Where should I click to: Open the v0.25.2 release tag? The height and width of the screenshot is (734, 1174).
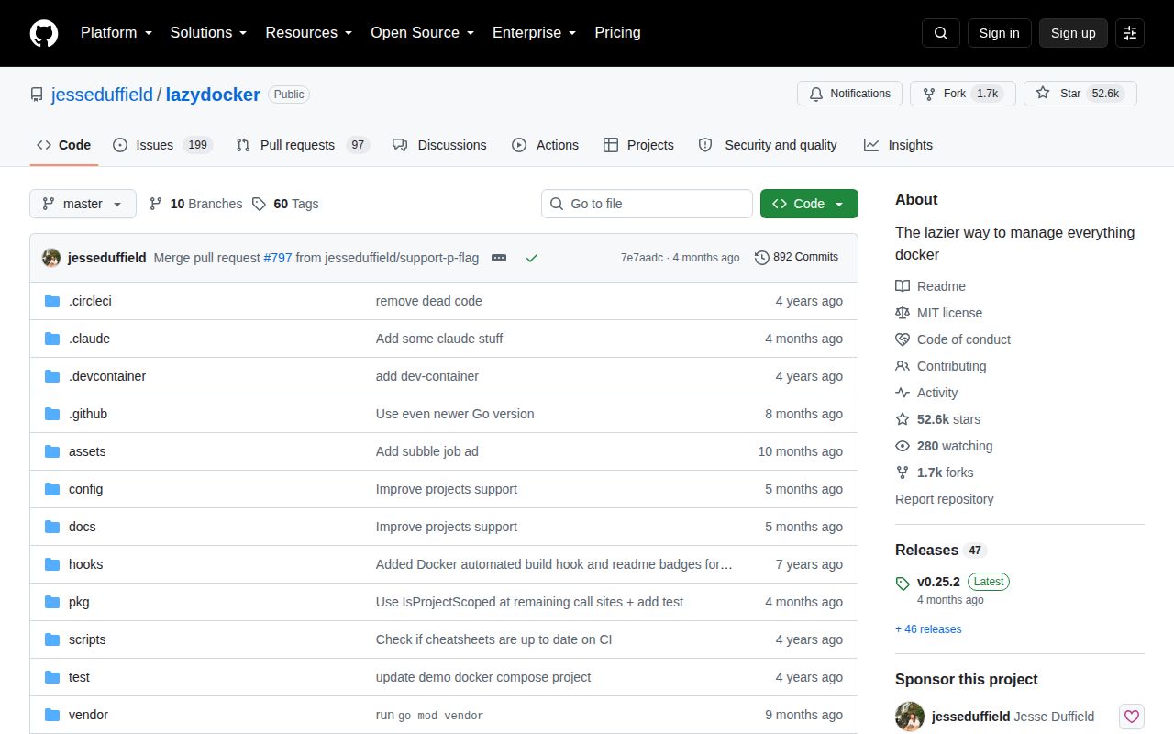(938, 582)
